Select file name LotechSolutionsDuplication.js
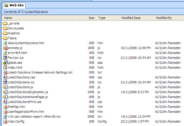 tap(28, 92)
